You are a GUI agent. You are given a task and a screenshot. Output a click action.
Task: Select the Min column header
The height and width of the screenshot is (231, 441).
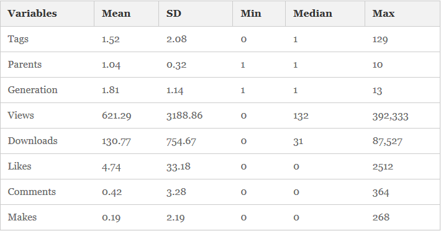(251, 14)
